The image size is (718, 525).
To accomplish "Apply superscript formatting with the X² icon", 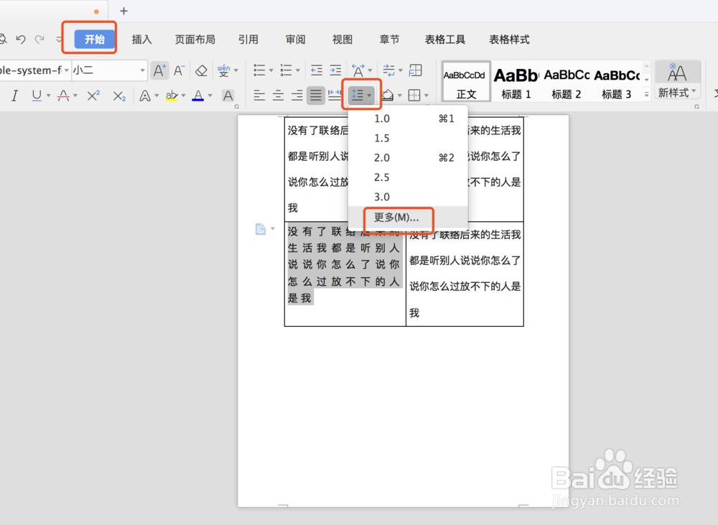I will pyautogui.click(x=93, y=95).
